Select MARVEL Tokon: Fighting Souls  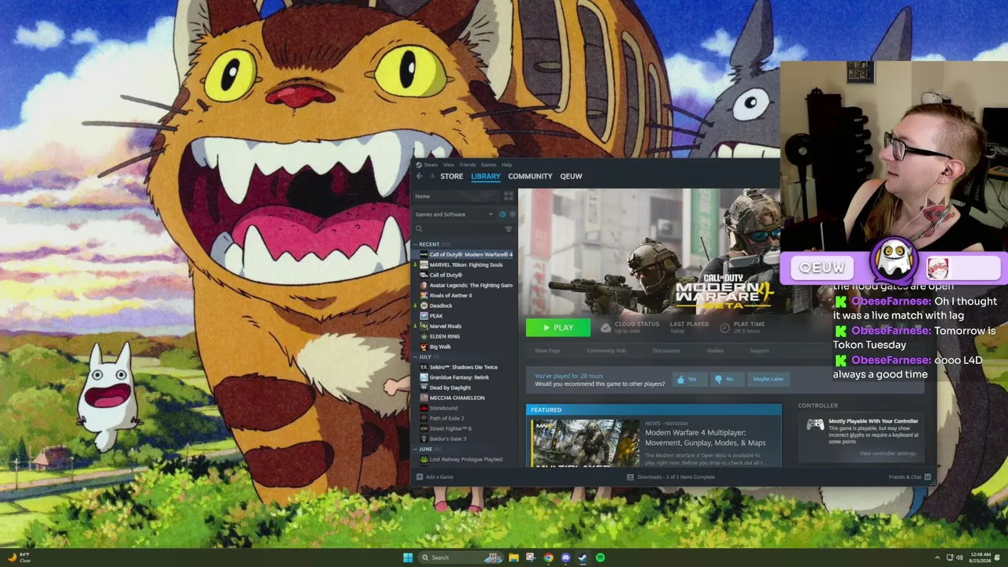point(464,265)
